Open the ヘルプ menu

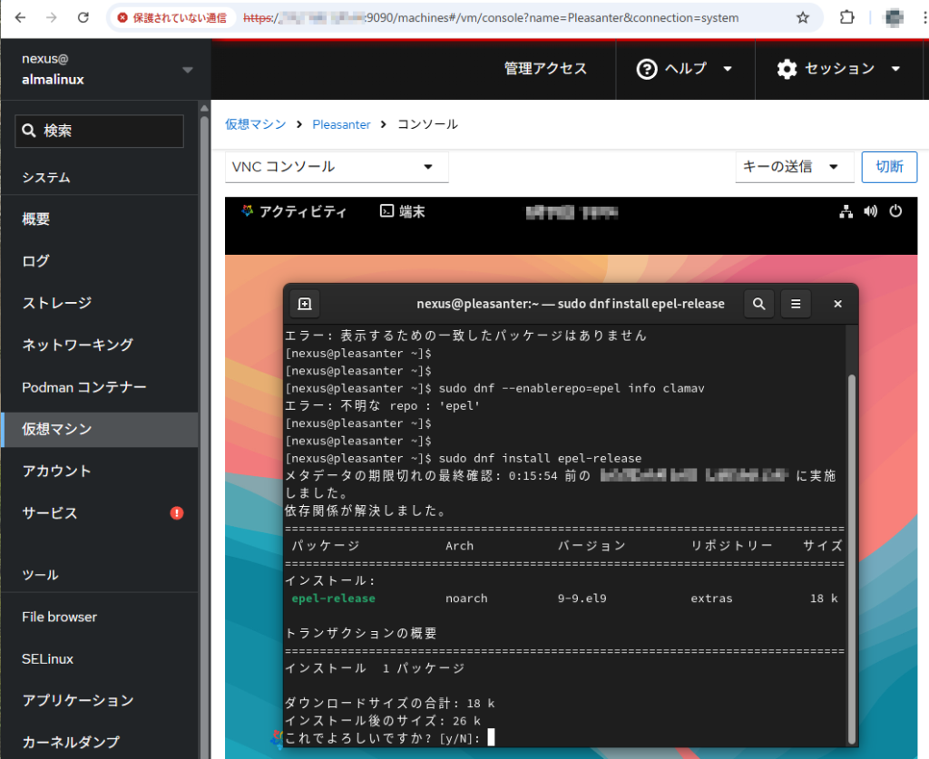pyautogui.click(x=685, y=69)
